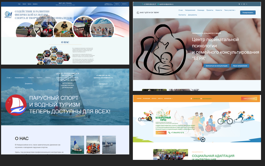Click the green phone icon beside +7 (964) 910 12 13
265x166 pixels.
[x=169, y=132]
